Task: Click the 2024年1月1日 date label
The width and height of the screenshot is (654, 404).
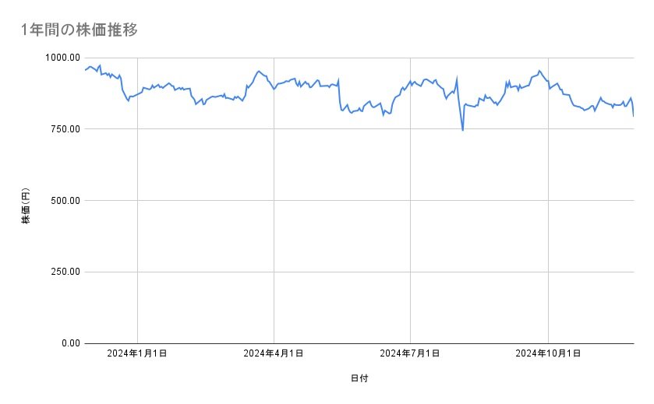Action: 137,354
